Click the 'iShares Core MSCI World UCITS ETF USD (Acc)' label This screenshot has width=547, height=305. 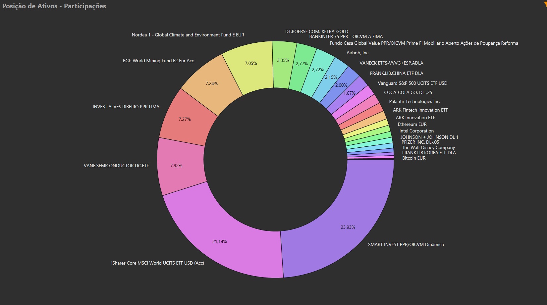158,263
